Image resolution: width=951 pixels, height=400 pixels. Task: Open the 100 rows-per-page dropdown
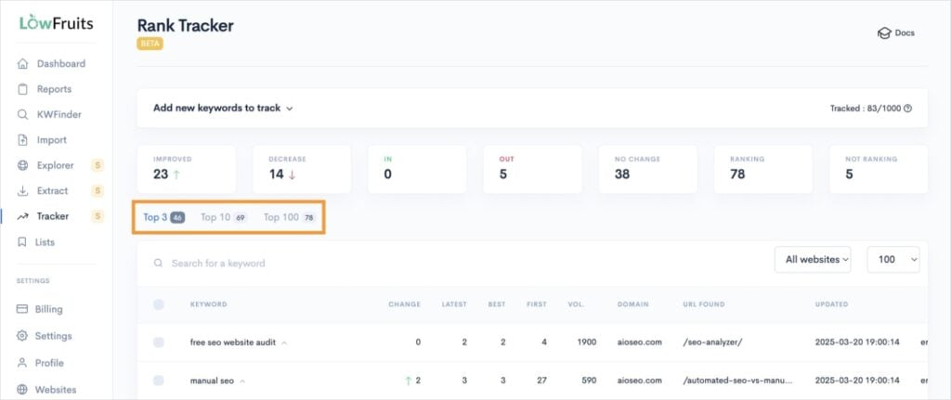893,259
